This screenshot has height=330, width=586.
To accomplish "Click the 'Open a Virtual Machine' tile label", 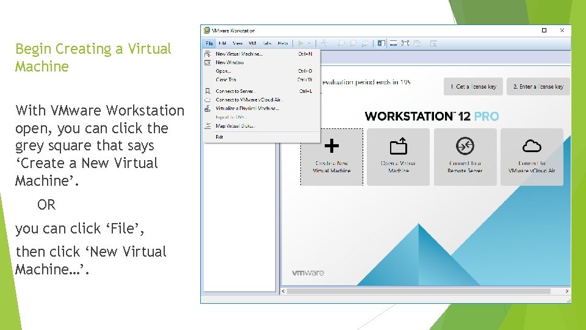I will (x=399, y=167).
